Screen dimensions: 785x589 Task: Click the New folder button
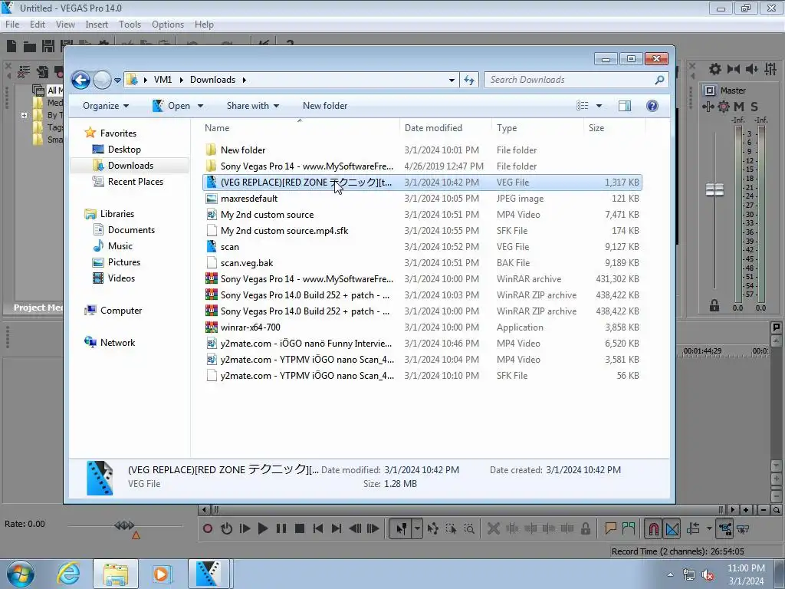click(325, 106)
